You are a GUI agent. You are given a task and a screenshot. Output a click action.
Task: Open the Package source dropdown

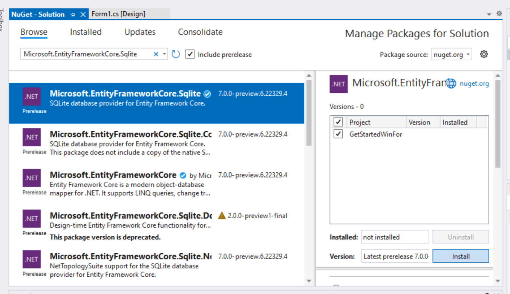tap(451, 54)
